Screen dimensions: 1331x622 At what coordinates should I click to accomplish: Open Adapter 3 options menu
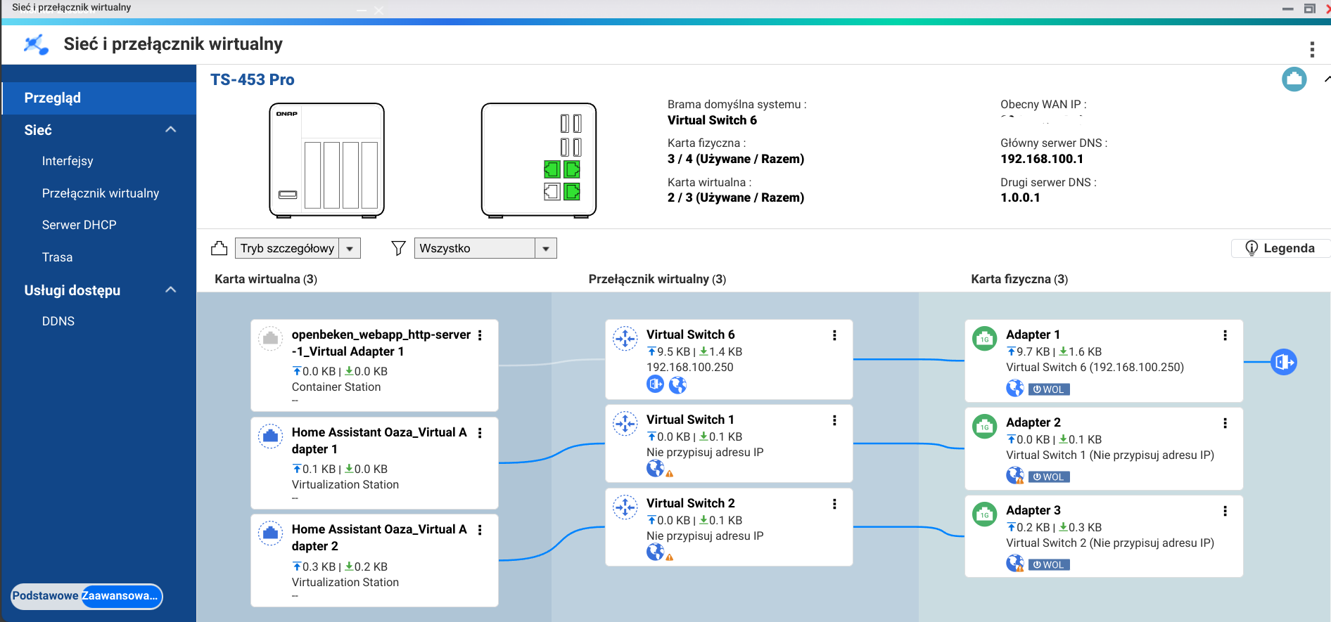(x=1225, y=511)
